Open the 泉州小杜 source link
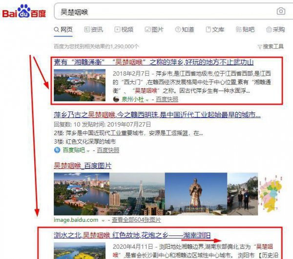This screenshot has height=259, width=293. 133,99
